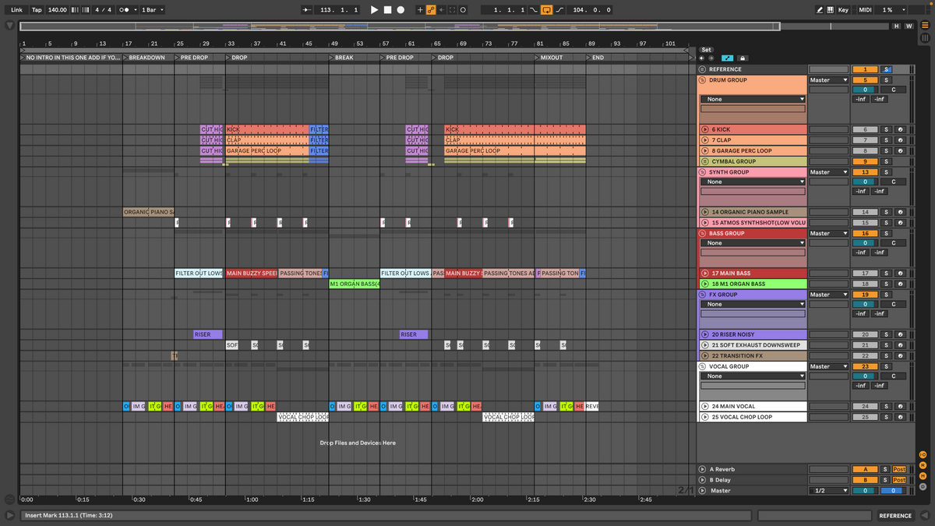Image resolution: width=935 pixels, height=526 pixels.
Task: Open the Master output dropdown on SYNTH GROUP
Action: point(827,171)
